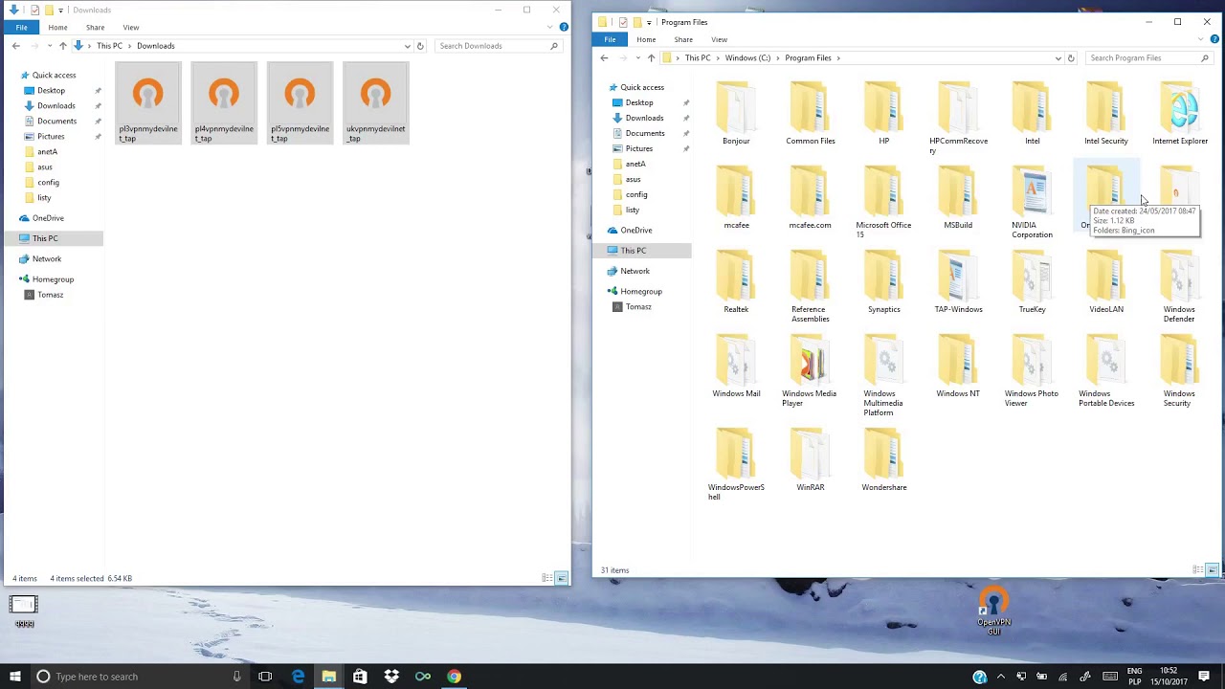Open View tab in Downloads window
This screenshot has height=689, width=1225.
[131, 27]
